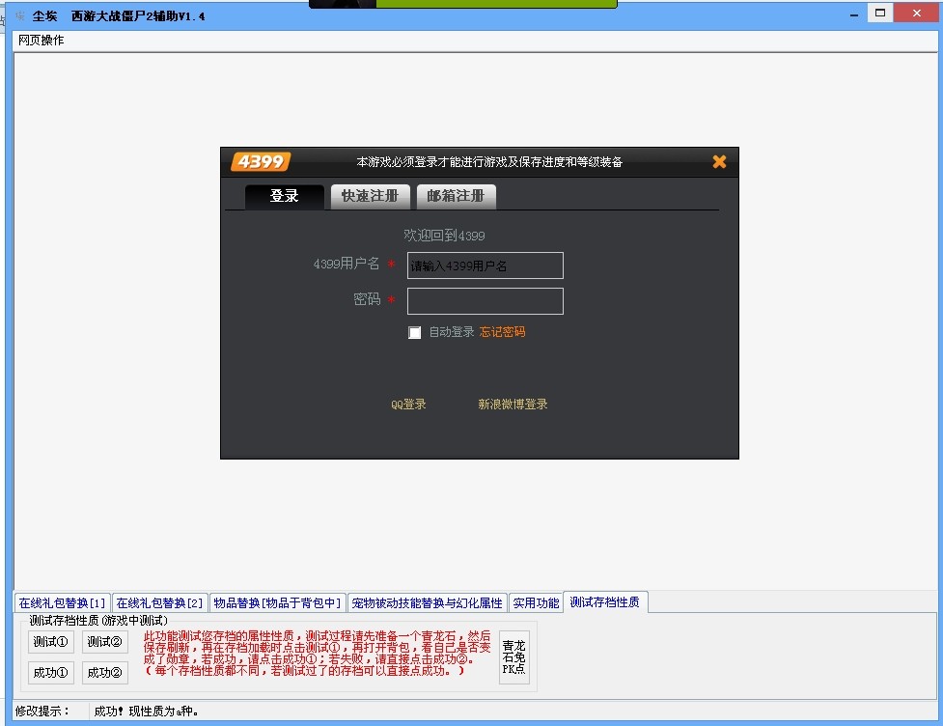Screen dimensions: 943x726
Task: Click the 成功② button
Action: tap(104, 673)
